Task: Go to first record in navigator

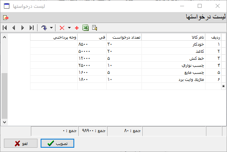Action: coord(5,28)
